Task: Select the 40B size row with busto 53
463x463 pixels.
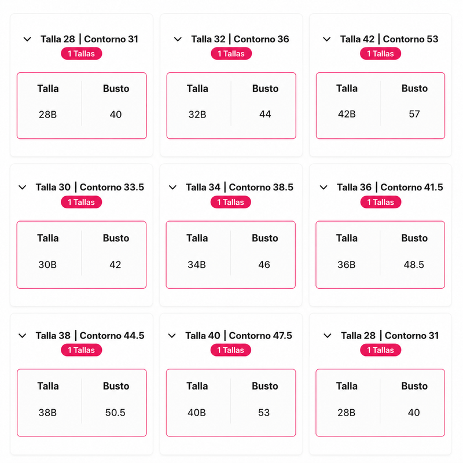Action: coord(231,413)
